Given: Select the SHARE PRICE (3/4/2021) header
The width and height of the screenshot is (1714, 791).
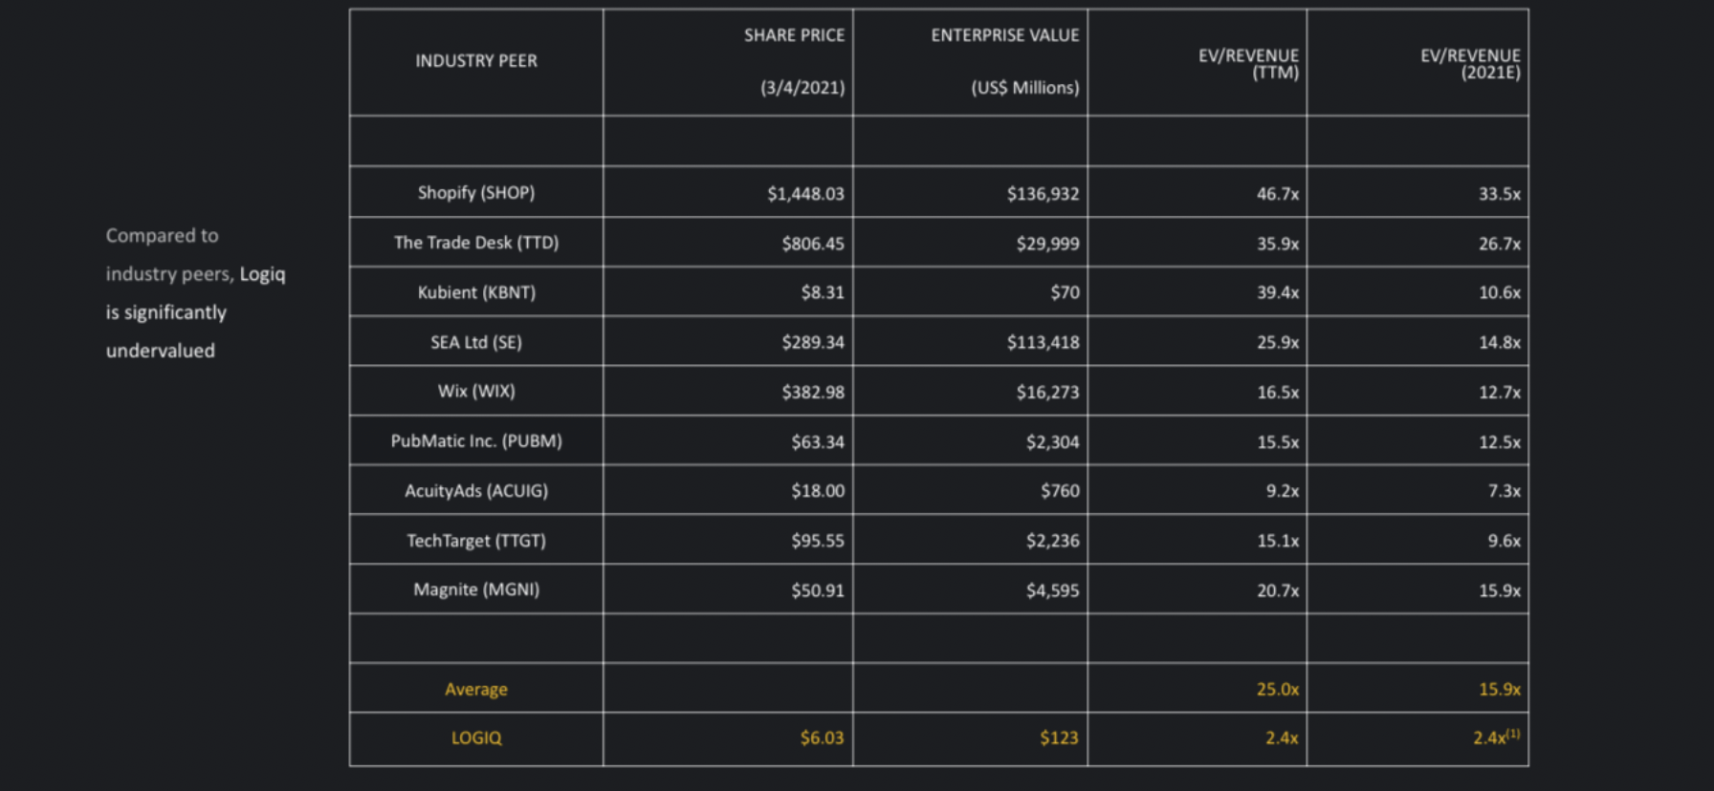Looking at the screenshot, I should [795, 61].
